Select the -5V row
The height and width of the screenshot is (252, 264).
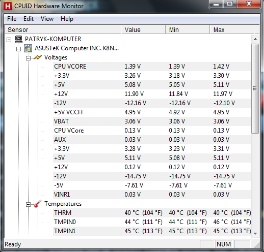152,185
